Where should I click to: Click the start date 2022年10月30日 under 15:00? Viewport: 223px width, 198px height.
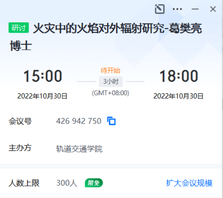(x=42, y=96)
